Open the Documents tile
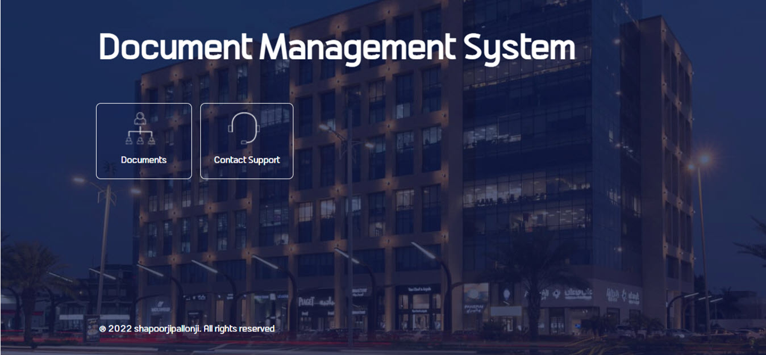 click(x=144, y=141)
